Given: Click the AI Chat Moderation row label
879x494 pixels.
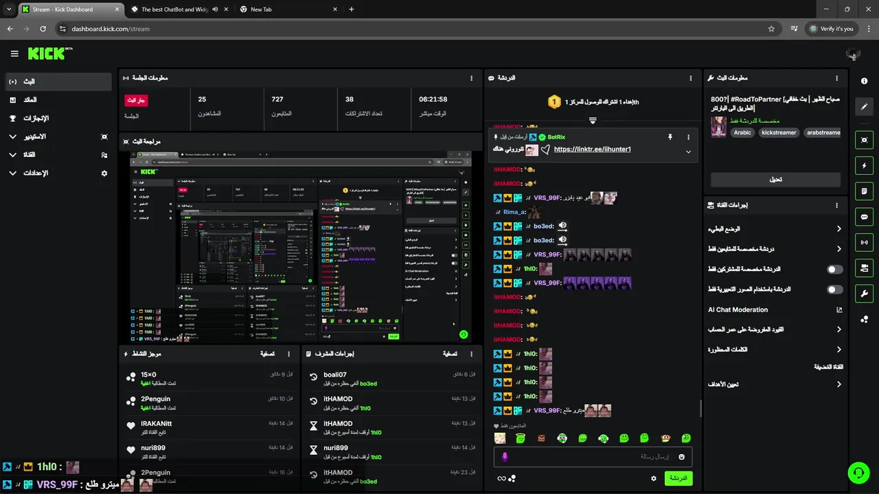Looking at the screenshot, I should pyautogui.click(x=738, y=309).
